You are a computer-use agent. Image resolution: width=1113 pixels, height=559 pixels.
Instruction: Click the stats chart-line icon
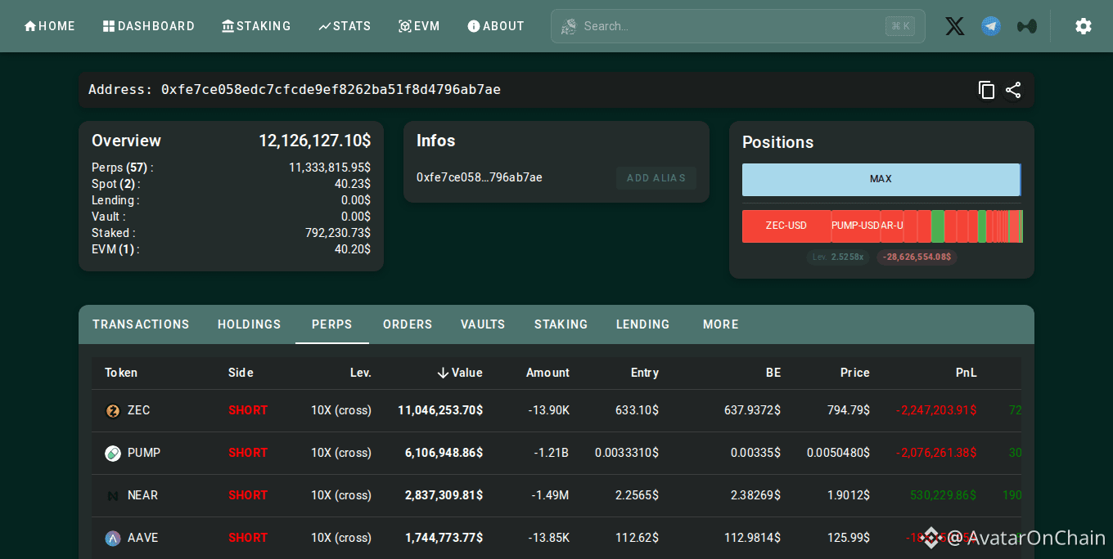point(324,26)
